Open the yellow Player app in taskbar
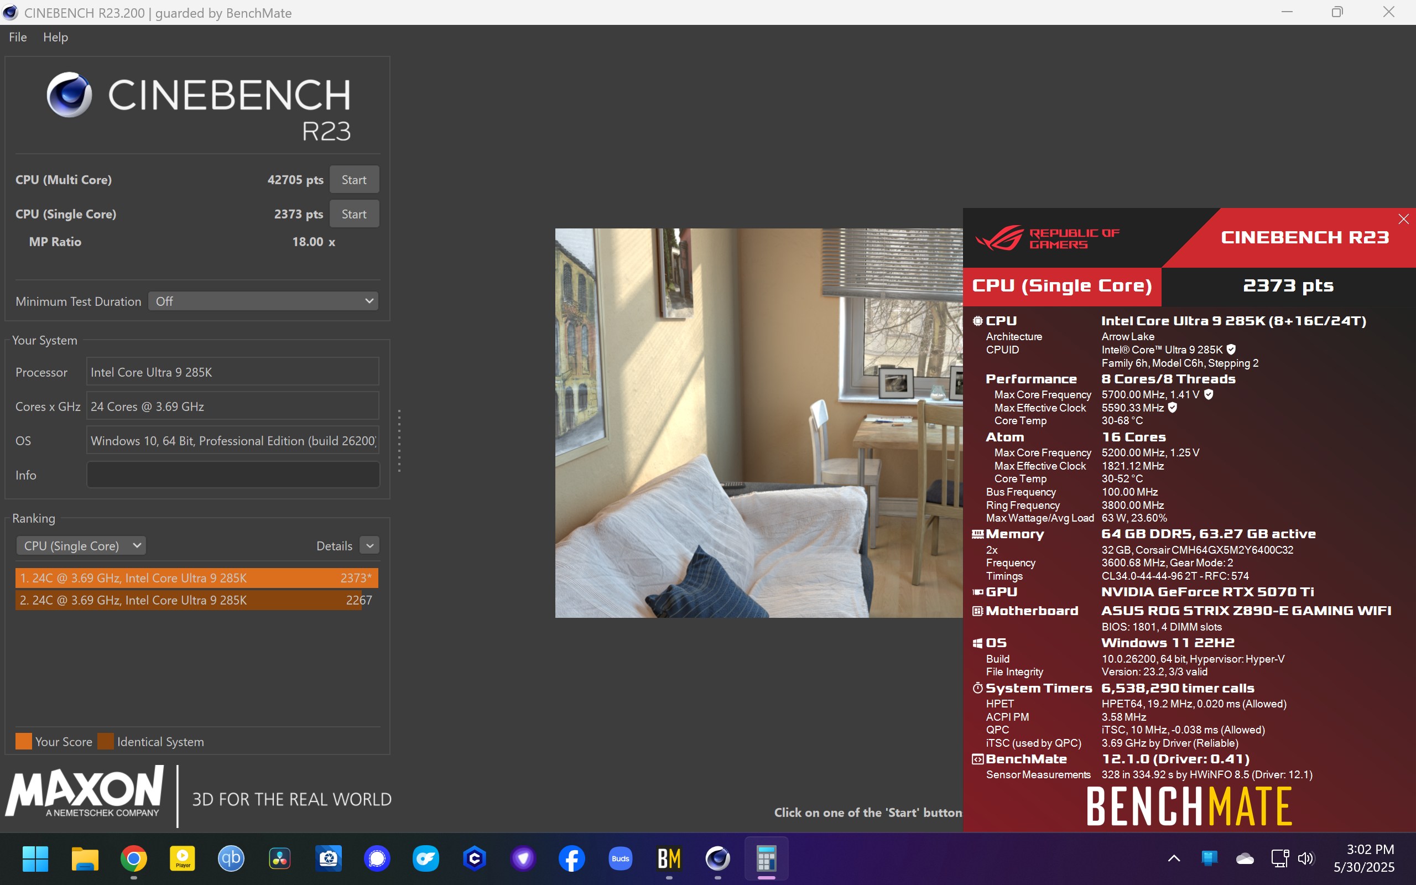This screenshot has height=885, width=1416. click(182, 858)
